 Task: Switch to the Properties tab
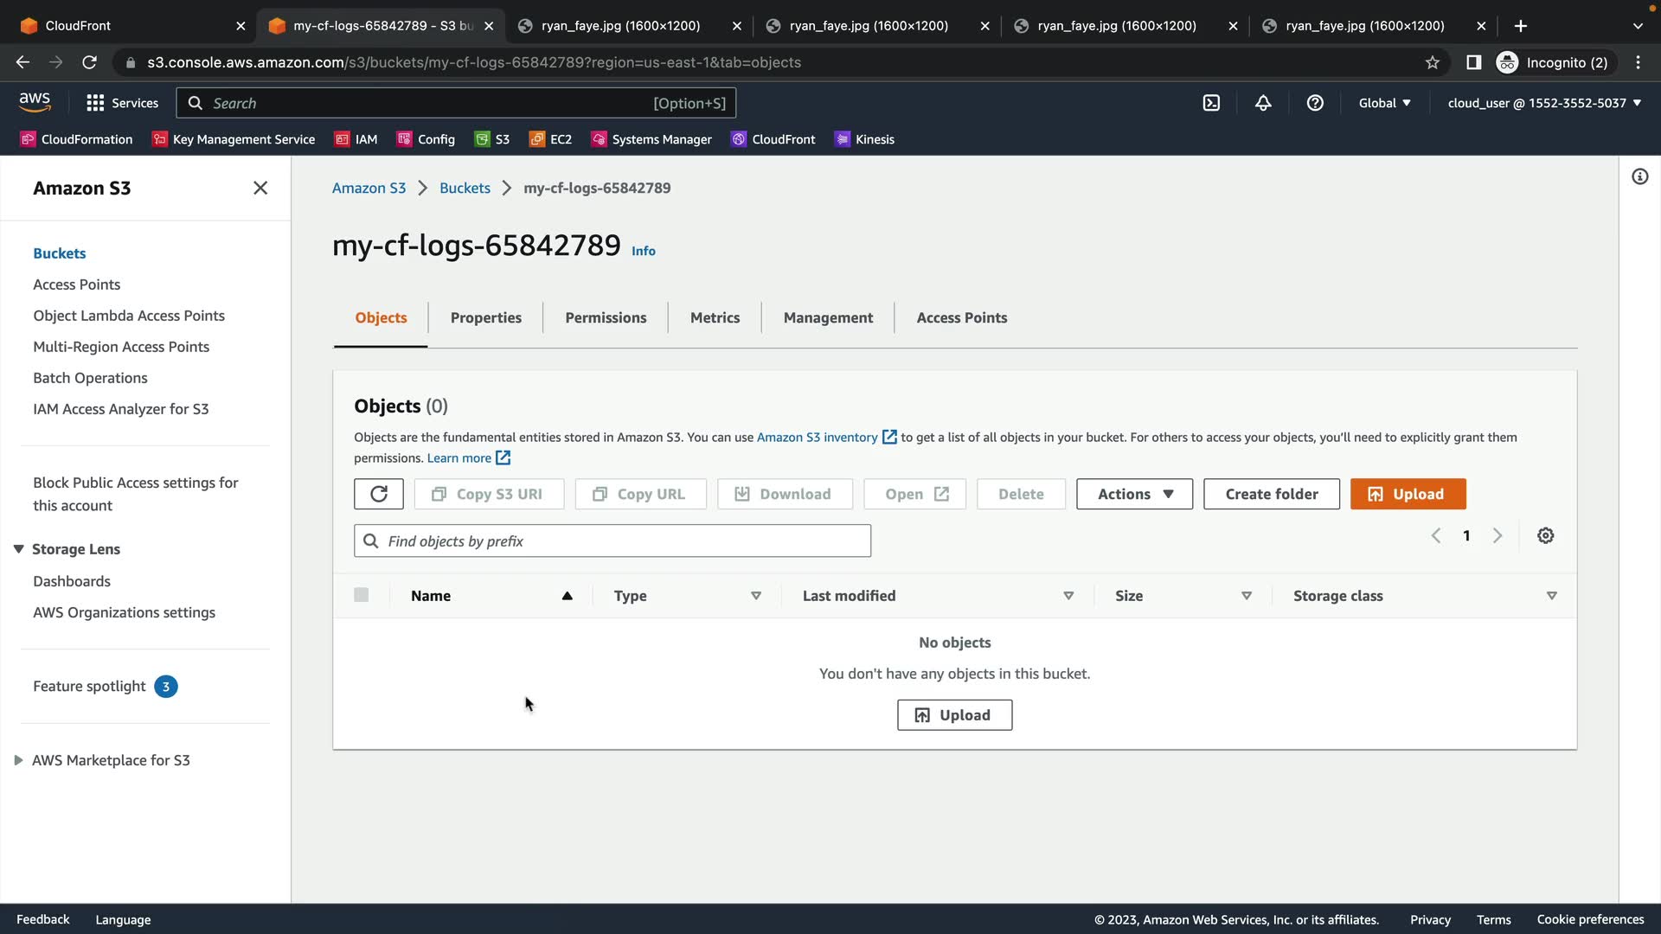[x=485, y=317]
